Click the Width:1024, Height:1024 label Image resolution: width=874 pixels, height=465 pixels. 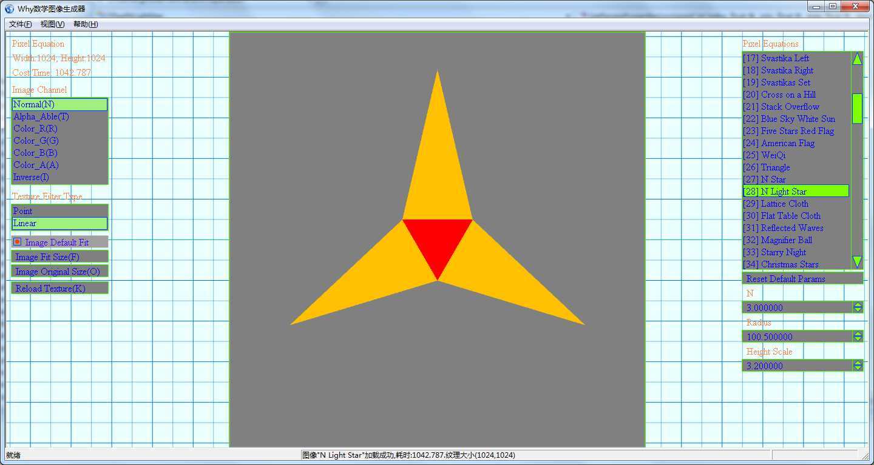59,58
